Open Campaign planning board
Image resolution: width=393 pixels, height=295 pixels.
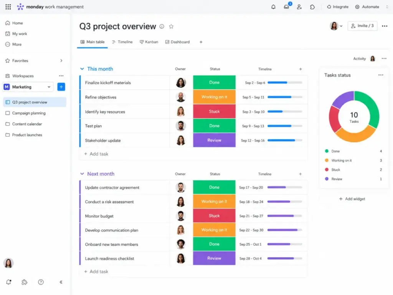(x=26, y=113)
